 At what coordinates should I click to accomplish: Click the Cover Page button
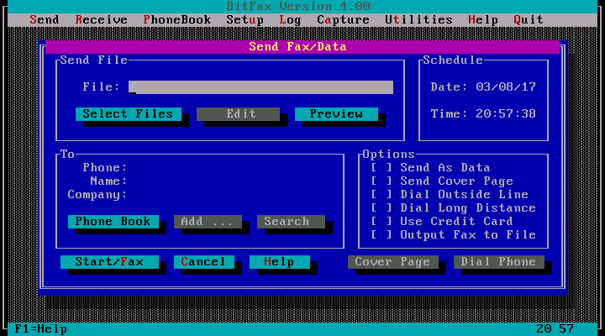click(x=393, y=262)
